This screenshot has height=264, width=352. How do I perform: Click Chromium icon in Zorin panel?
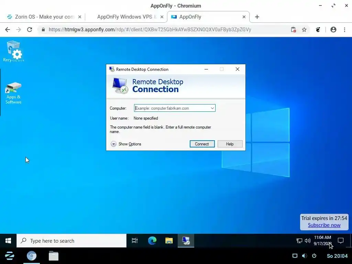click(32, 256)
